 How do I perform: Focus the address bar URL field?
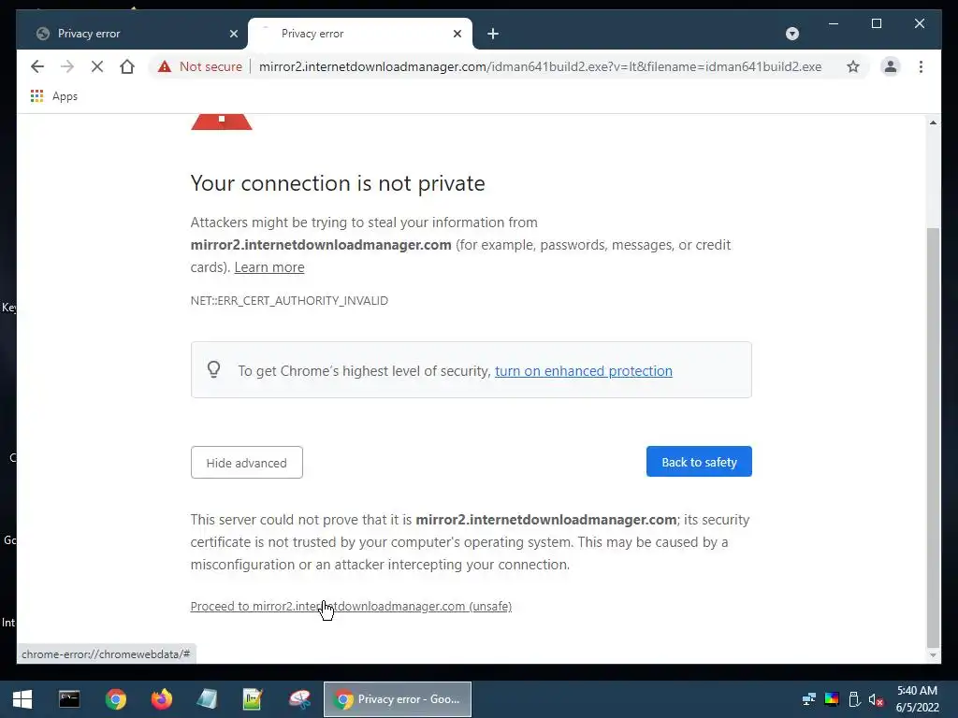coord(540,66)
